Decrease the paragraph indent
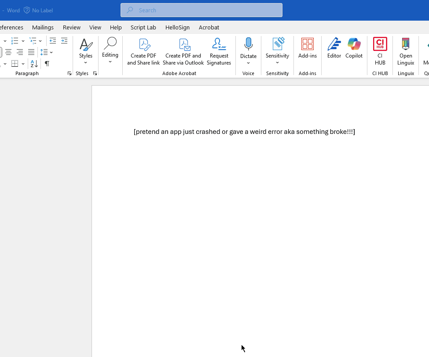This screenshot has height=357, width=429. [53, 41]
